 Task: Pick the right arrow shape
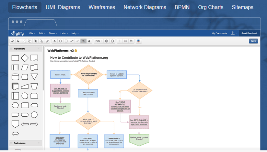click(34, 124)
